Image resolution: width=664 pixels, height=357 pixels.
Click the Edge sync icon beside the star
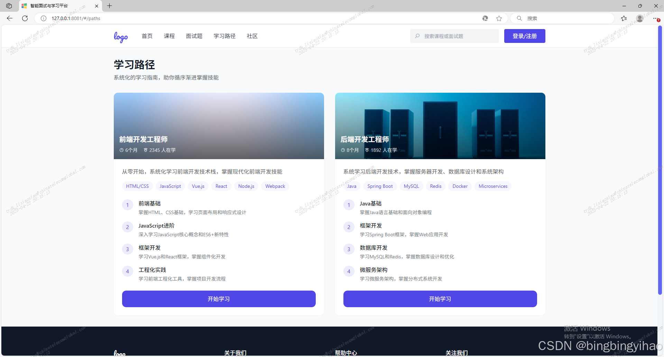(485, 18)
